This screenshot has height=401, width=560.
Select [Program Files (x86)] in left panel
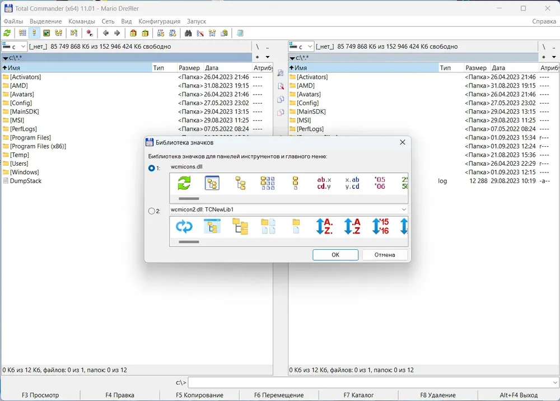(x=38, y=146)
